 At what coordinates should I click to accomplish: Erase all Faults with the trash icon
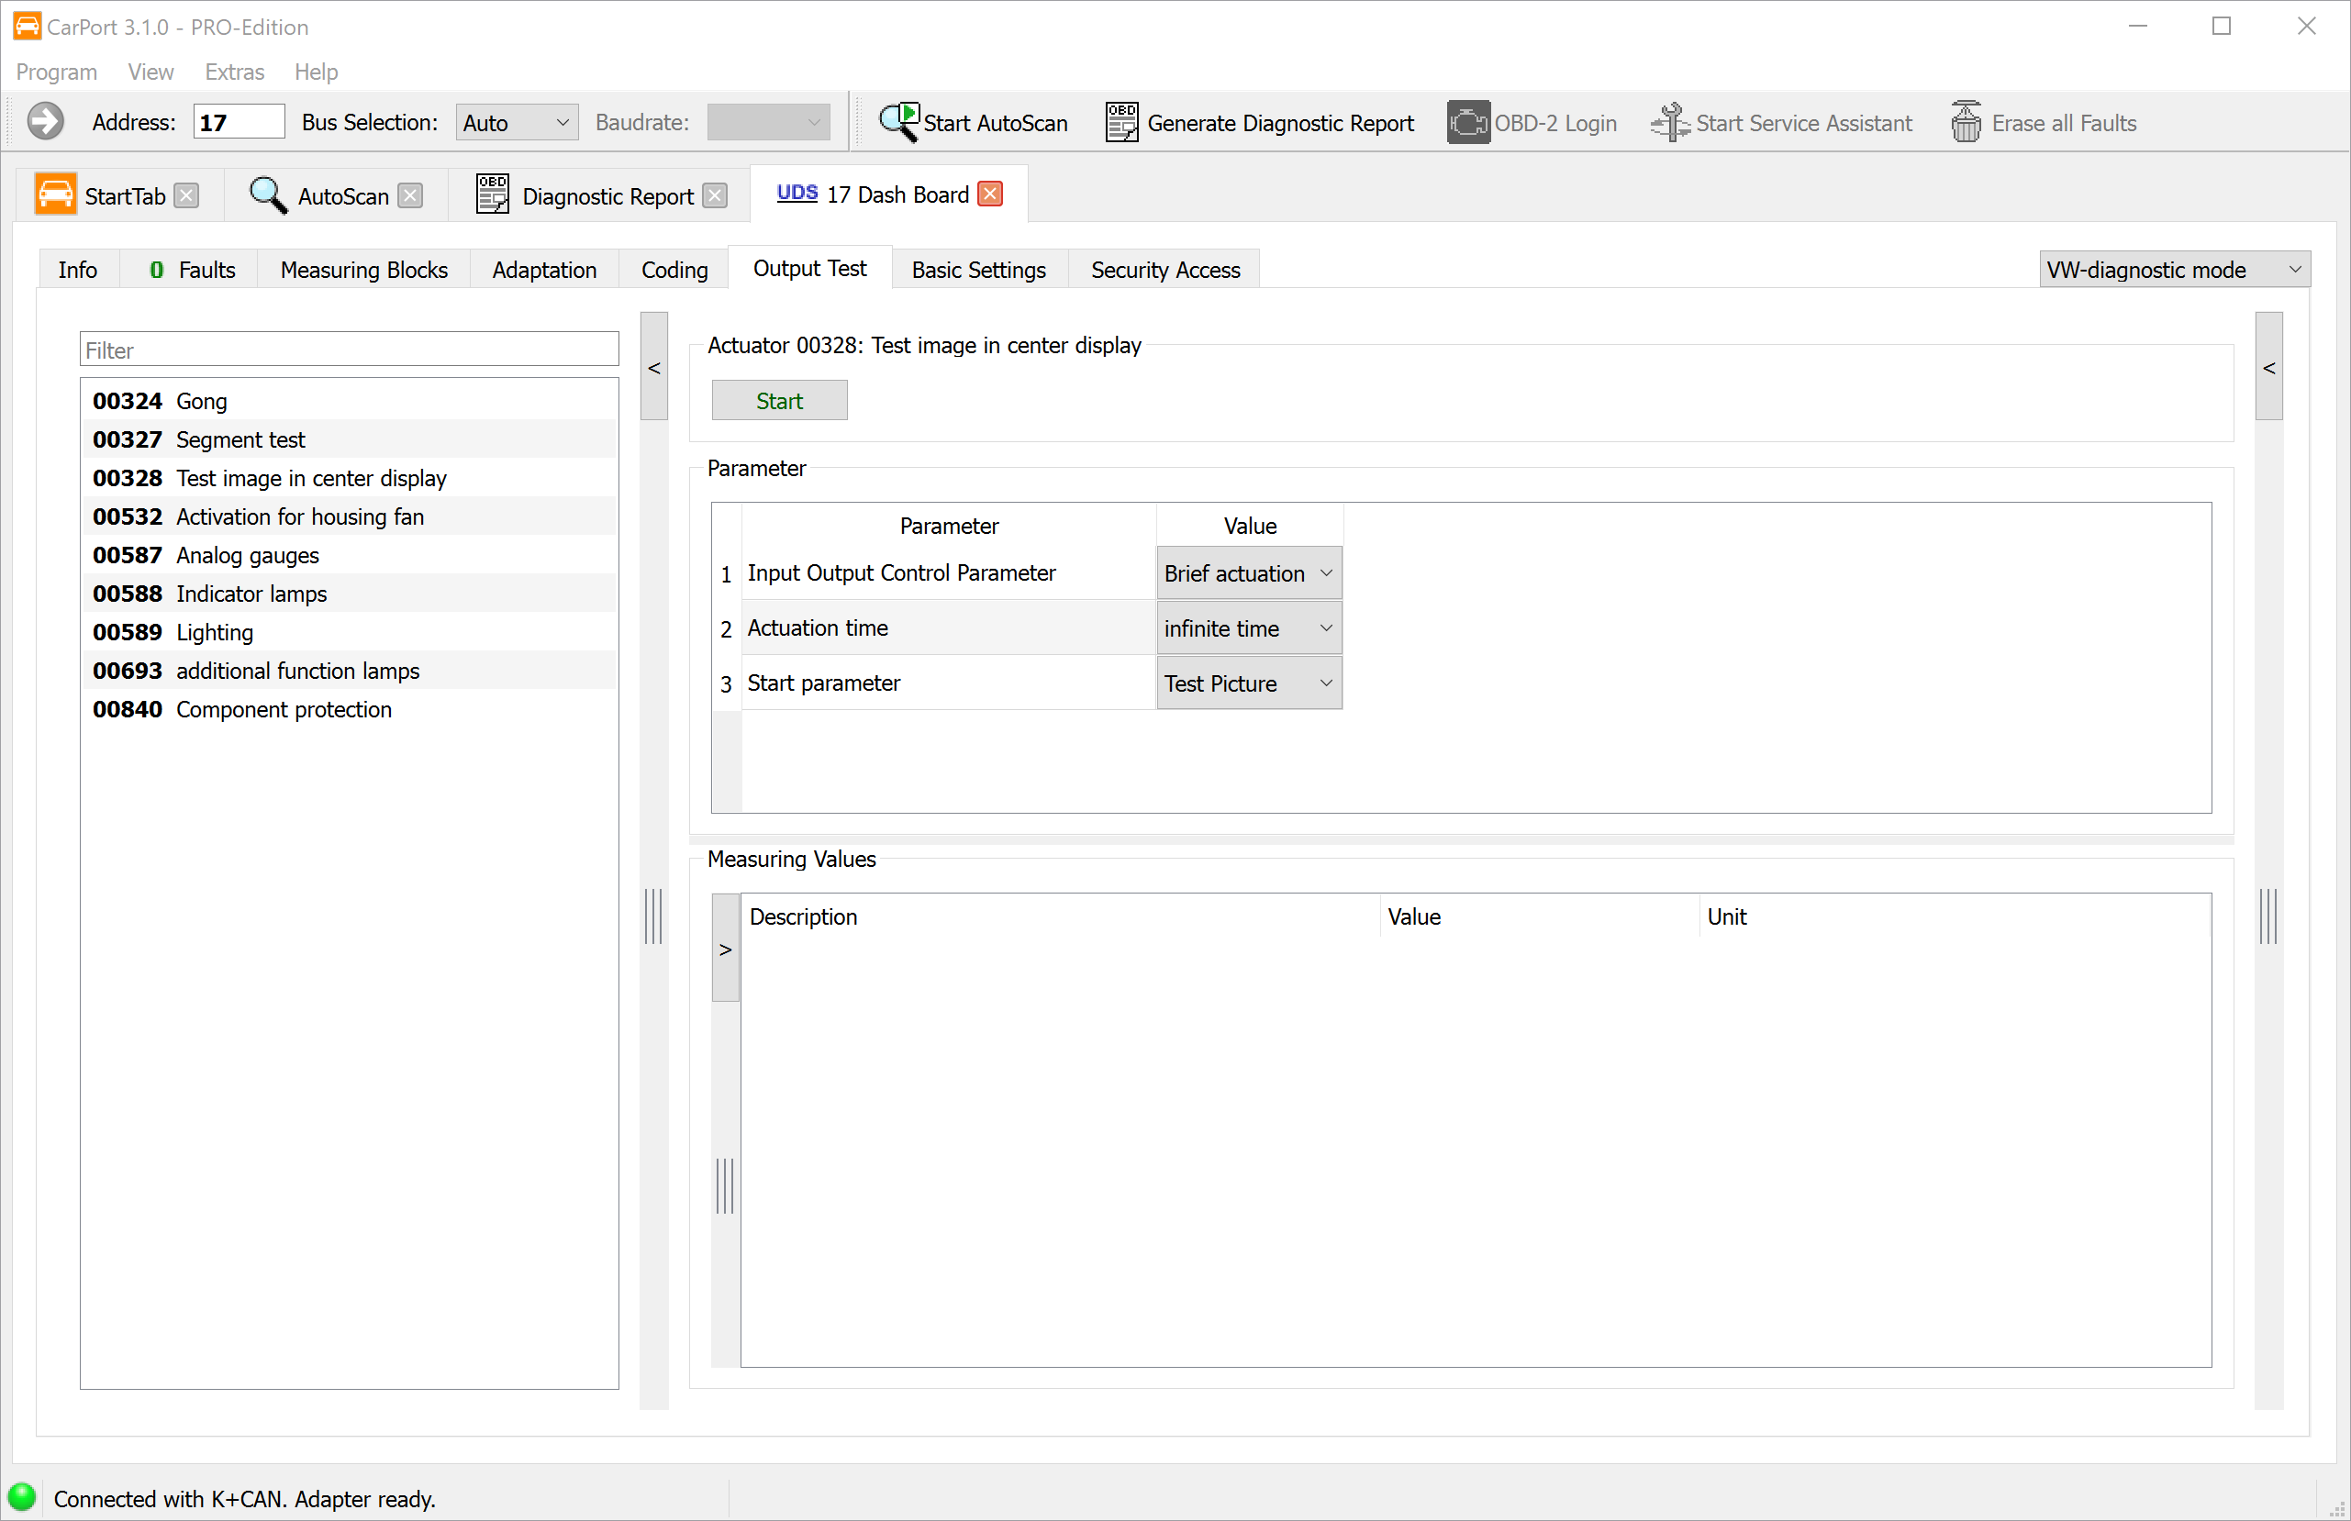pos(1967,120)
